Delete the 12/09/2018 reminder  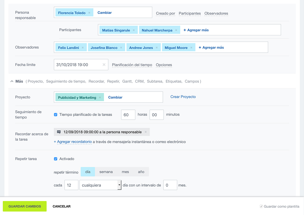[145, 132]
